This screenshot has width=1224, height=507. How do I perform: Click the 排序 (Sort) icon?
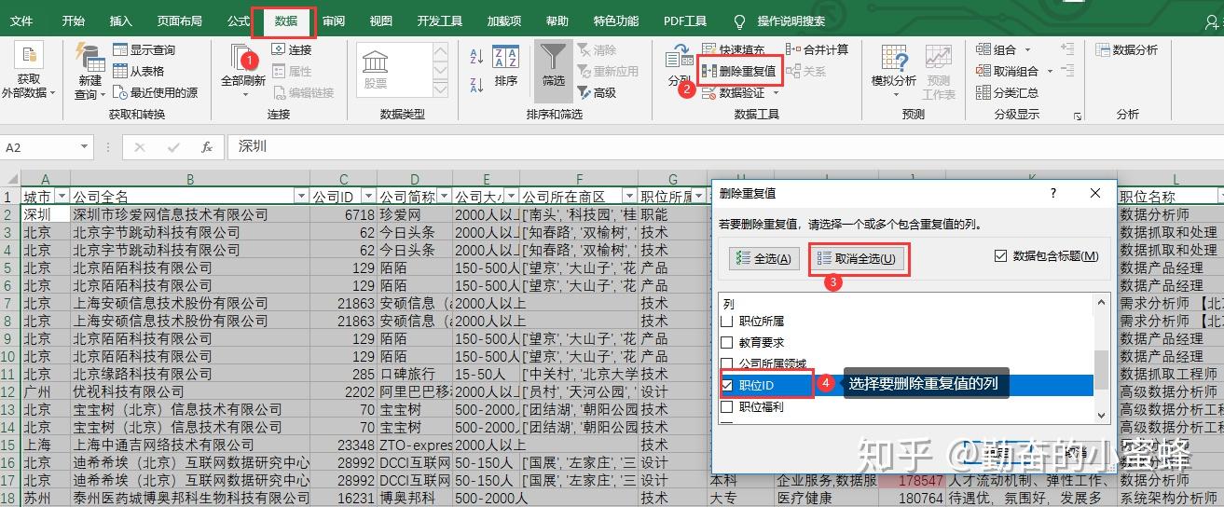point(505,60)
